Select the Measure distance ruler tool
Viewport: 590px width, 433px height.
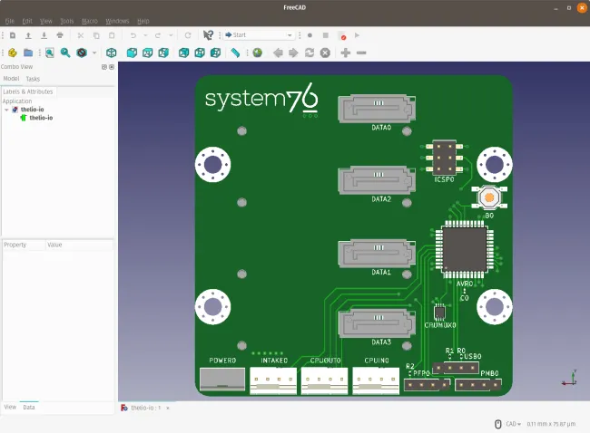click(x=236, y=53)
